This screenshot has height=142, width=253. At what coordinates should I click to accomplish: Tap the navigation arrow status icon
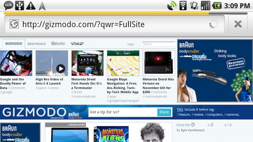coord(42,6)
